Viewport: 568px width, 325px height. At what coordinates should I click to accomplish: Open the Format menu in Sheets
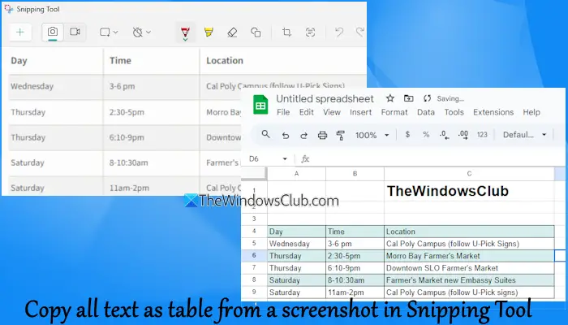click(x=394, y=112)
